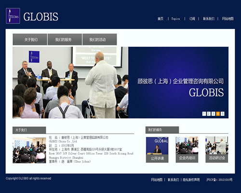Viewport: 241px width, 193px height.
Task: Go to 首页 in top navigation
Action: (161, 19)
